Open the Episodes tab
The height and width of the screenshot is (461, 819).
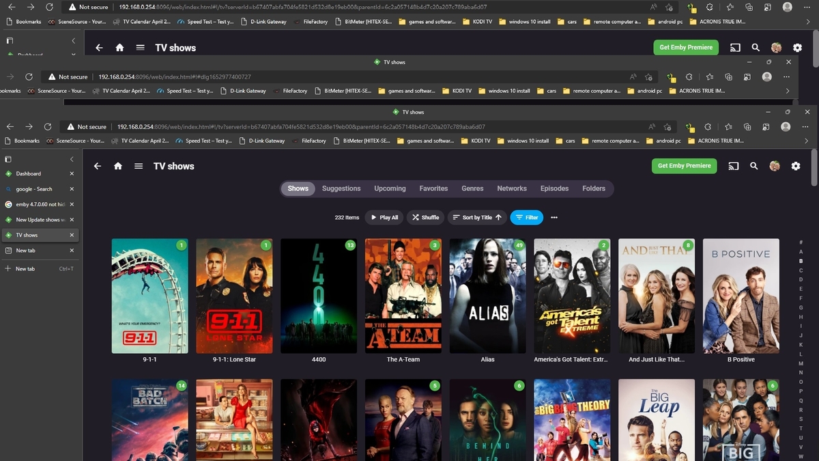coord(554,188)
